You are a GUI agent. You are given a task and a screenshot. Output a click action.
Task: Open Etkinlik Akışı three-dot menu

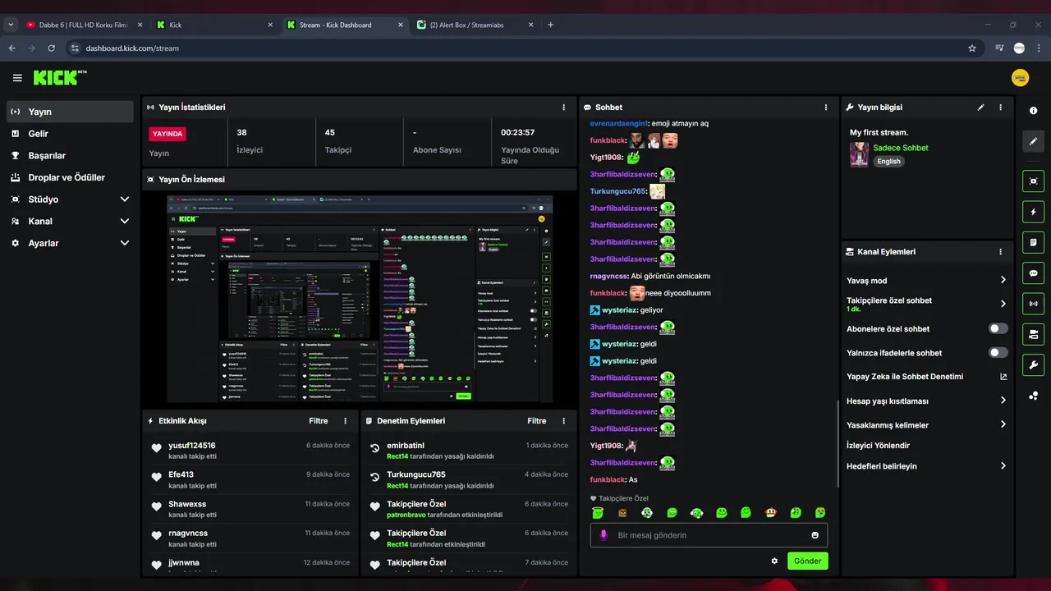(x=345, y=421)
